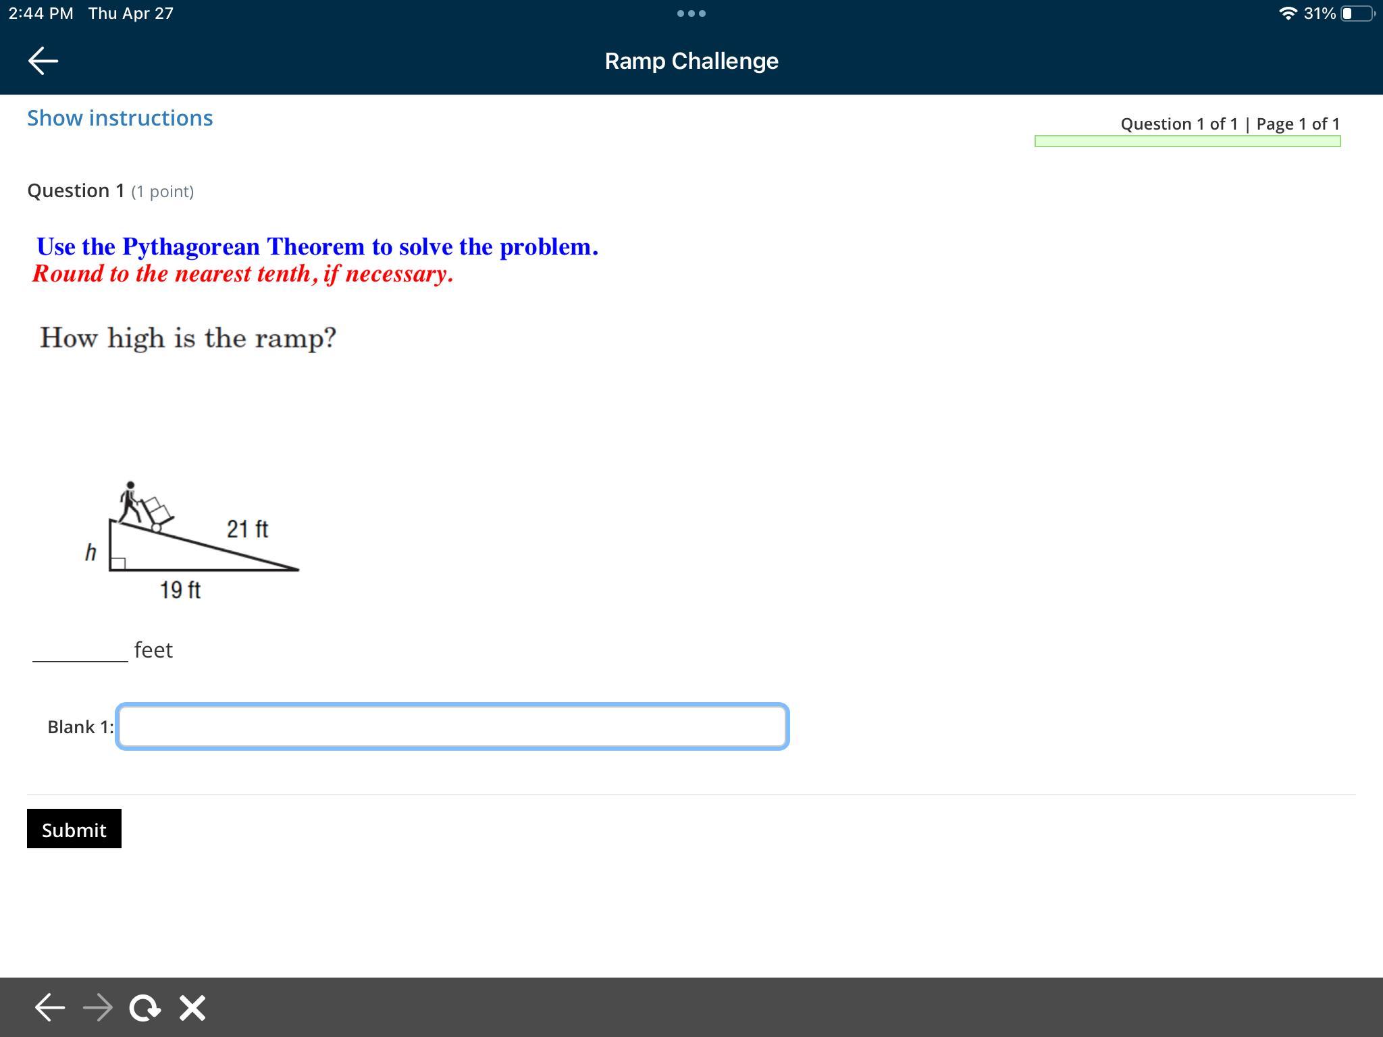1383x1037 pixels.
Task: Go back using bottom toolbar arrow
Action: pos(49,1007)
